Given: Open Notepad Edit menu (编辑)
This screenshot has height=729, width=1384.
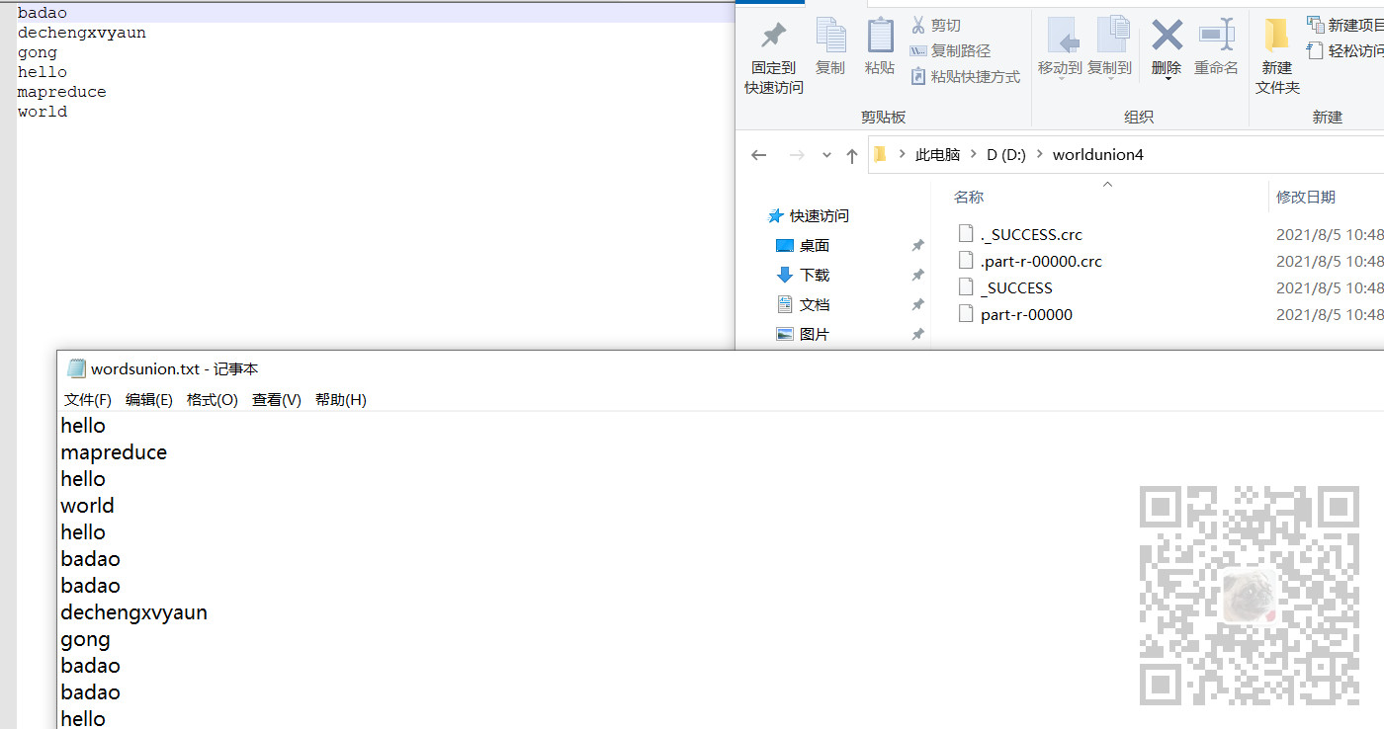Looking at the screenshot, I should tap(149, 399).
